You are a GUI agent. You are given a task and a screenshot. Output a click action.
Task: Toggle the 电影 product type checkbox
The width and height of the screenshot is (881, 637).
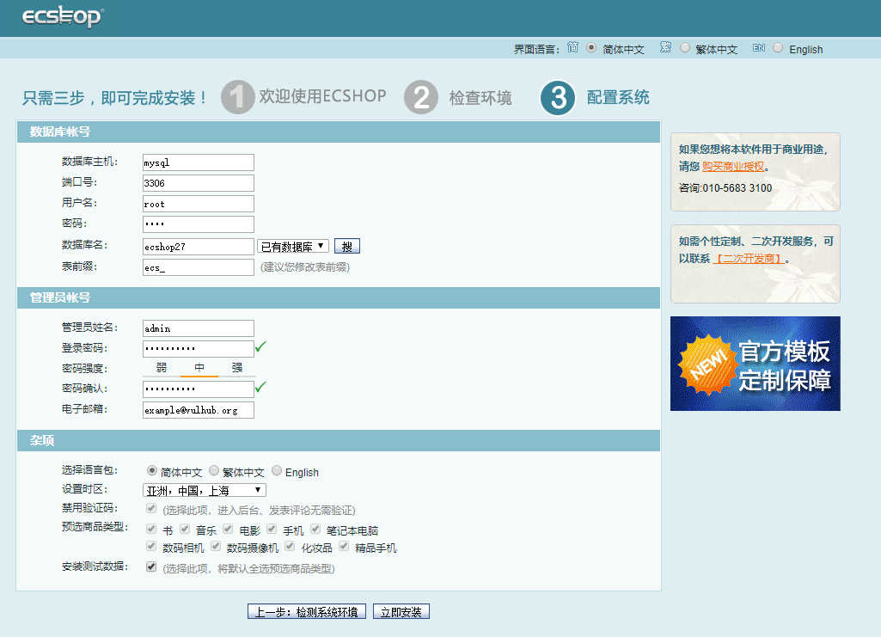228,529
